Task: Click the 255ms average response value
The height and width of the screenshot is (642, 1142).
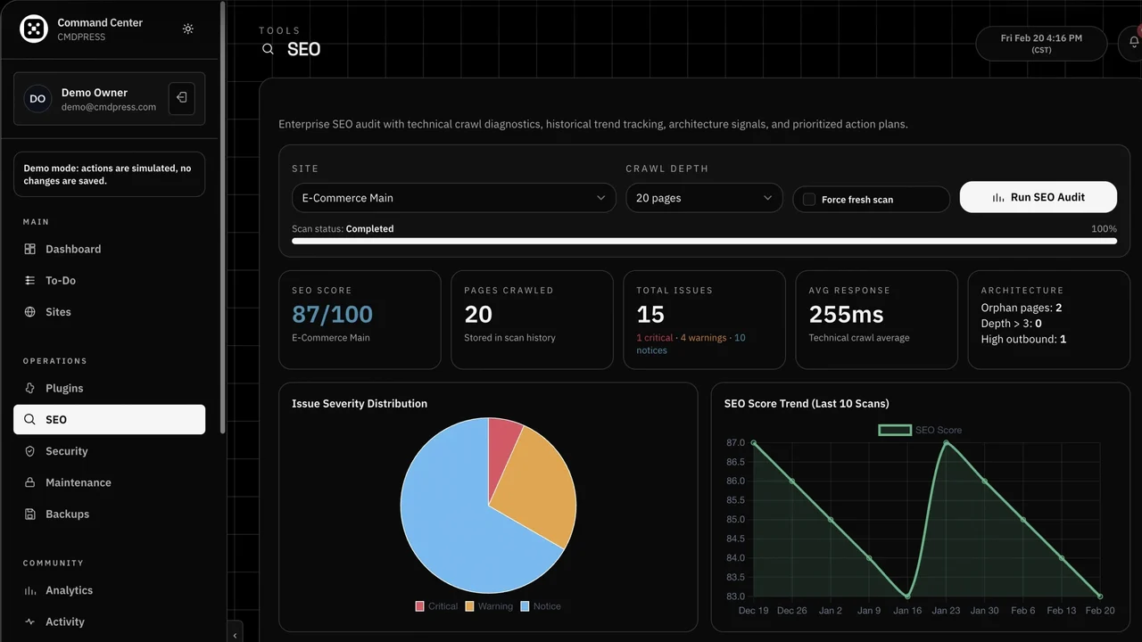Action: (846, 314)
